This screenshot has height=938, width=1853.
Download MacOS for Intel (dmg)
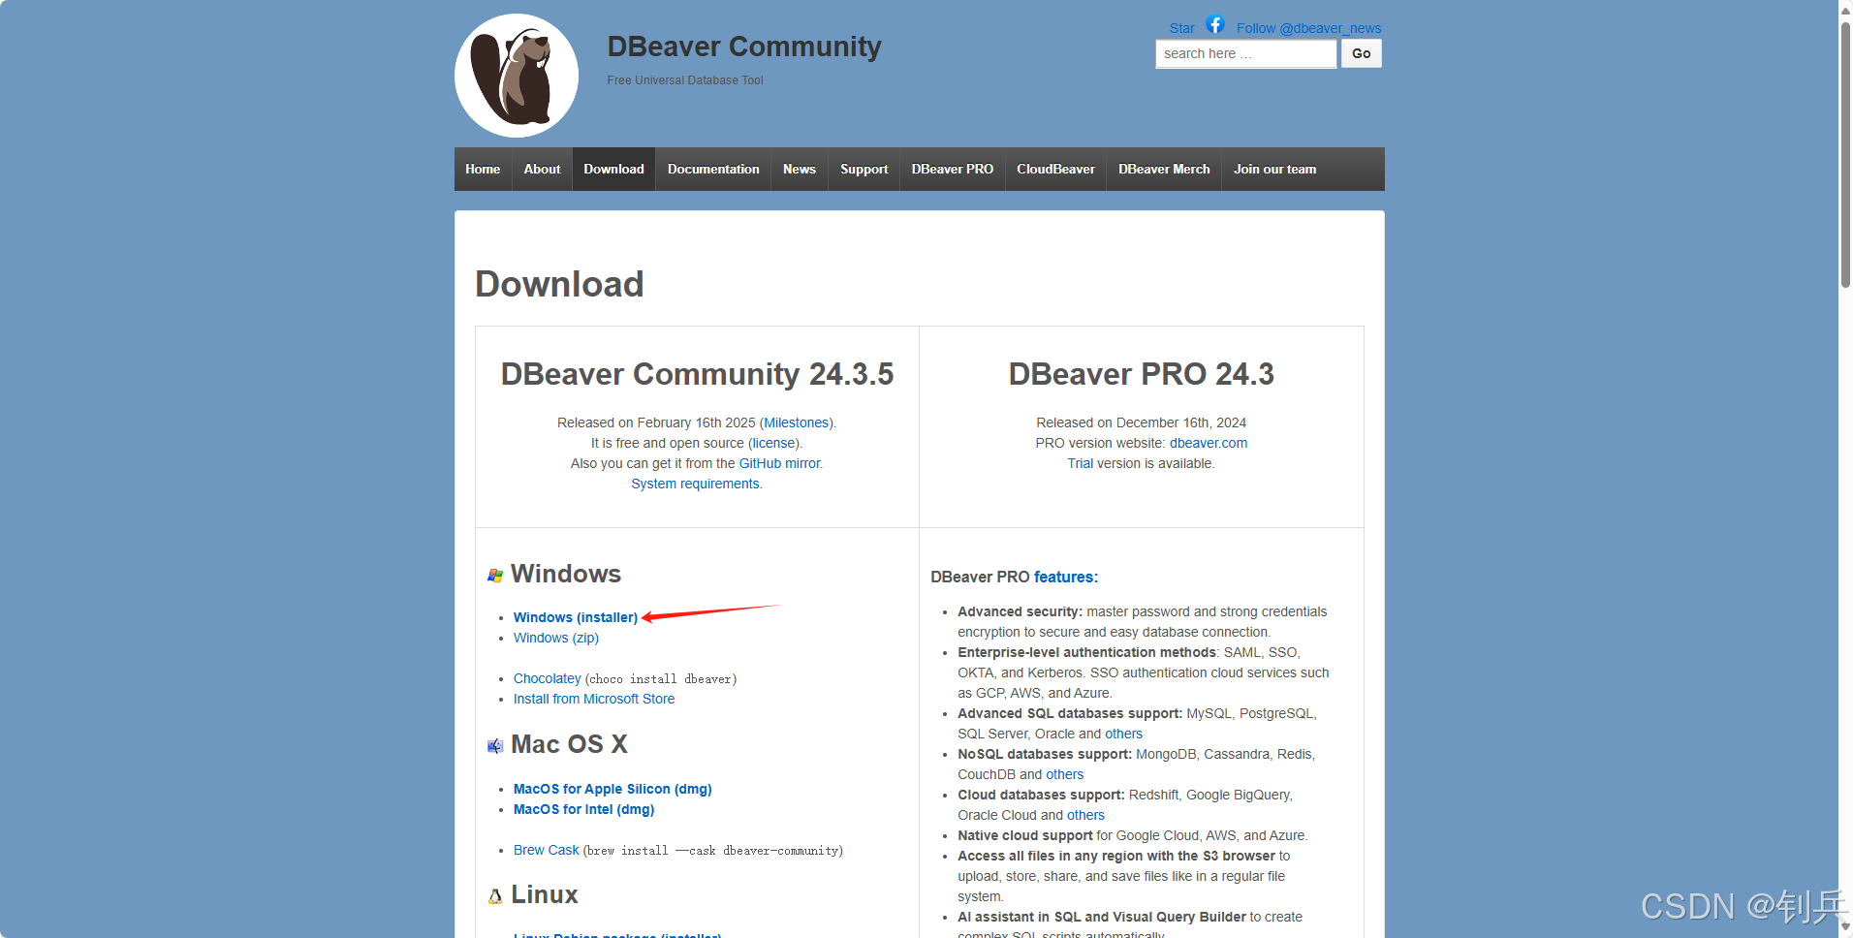583,809
